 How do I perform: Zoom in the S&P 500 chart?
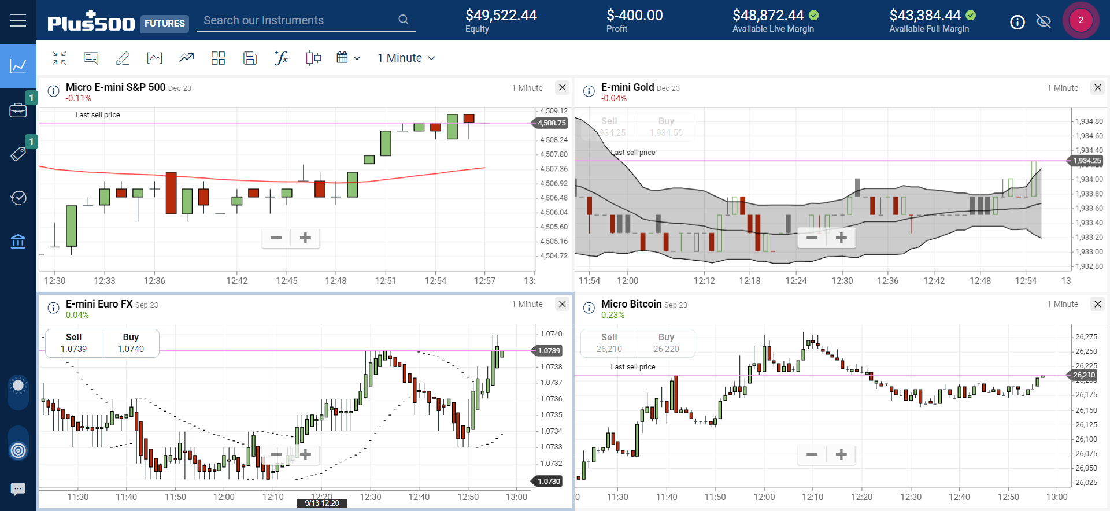[x=305, y=238]
